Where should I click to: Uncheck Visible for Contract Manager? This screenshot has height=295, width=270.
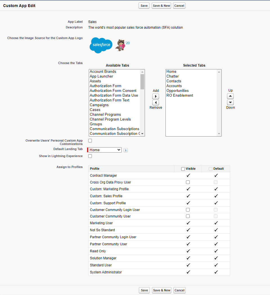pyautogui.click(x=188, y=175)
